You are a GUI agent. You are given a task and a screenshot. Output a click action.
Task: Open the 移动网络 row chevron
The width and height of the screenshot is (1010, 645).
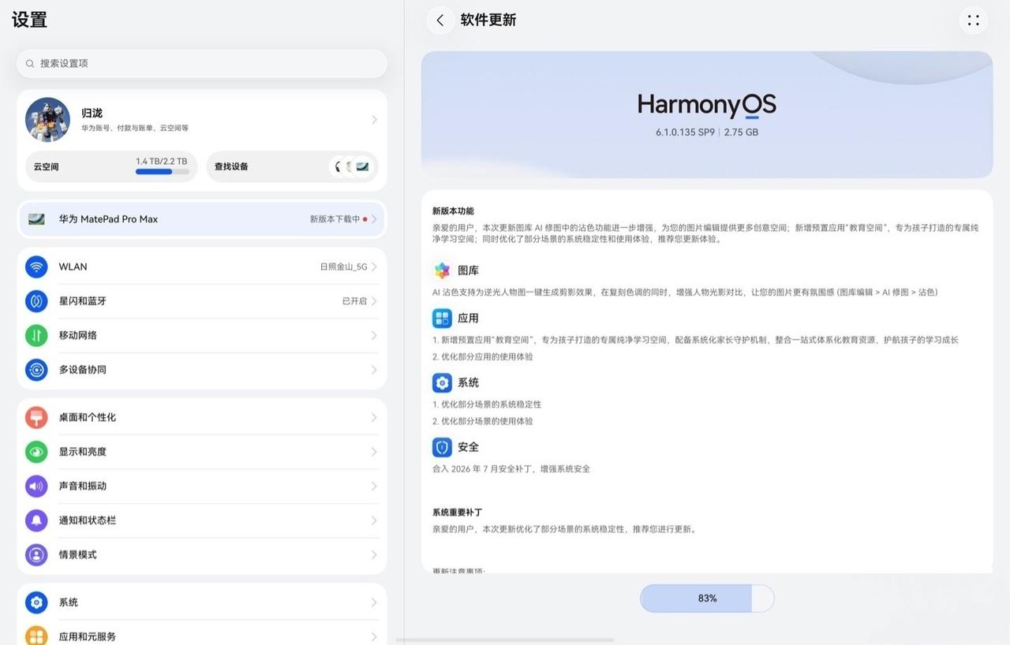(x=374, y=335)
